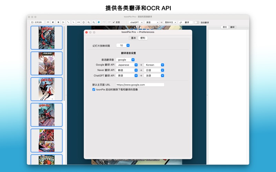The height and width of the screenshot is (172, 276).
Task: Switch to the 基本 preferences tab
Action: [x=133, y=38]
